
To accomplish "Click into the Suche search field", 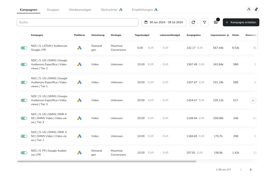I will point(77,22).
